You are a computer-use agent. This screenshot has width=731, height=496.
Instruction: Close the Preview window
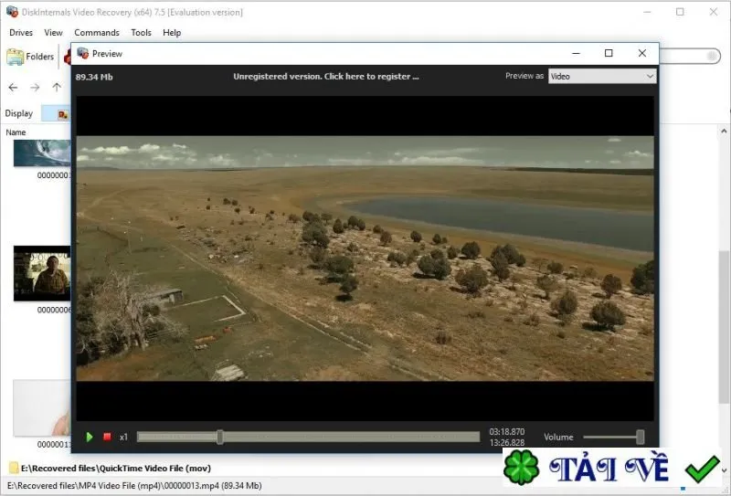[x=642, y=53]
